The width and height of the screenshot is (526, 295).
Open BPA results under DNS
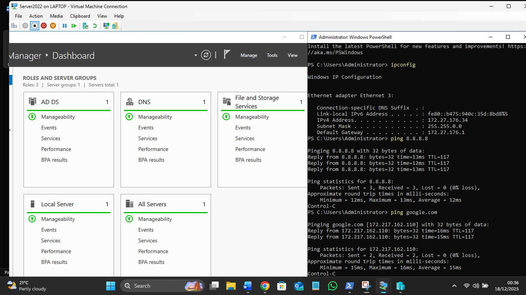pos(151,160)
